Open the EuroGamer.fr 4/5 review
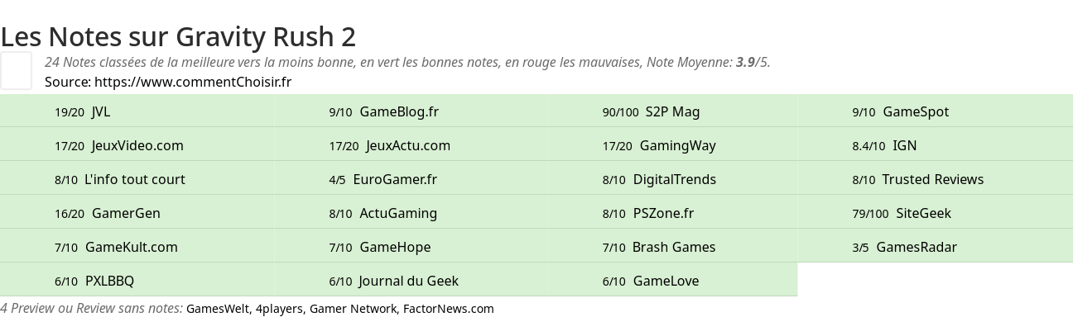The height and width of the screenshot is (317, 1073). pos(411,179)
